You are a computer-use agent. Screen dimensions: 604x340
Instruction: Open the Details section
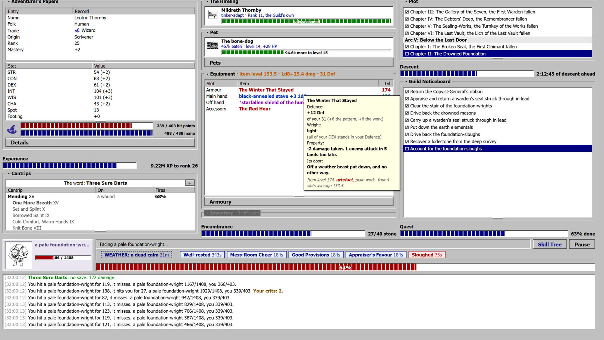(x=100, y=143)
